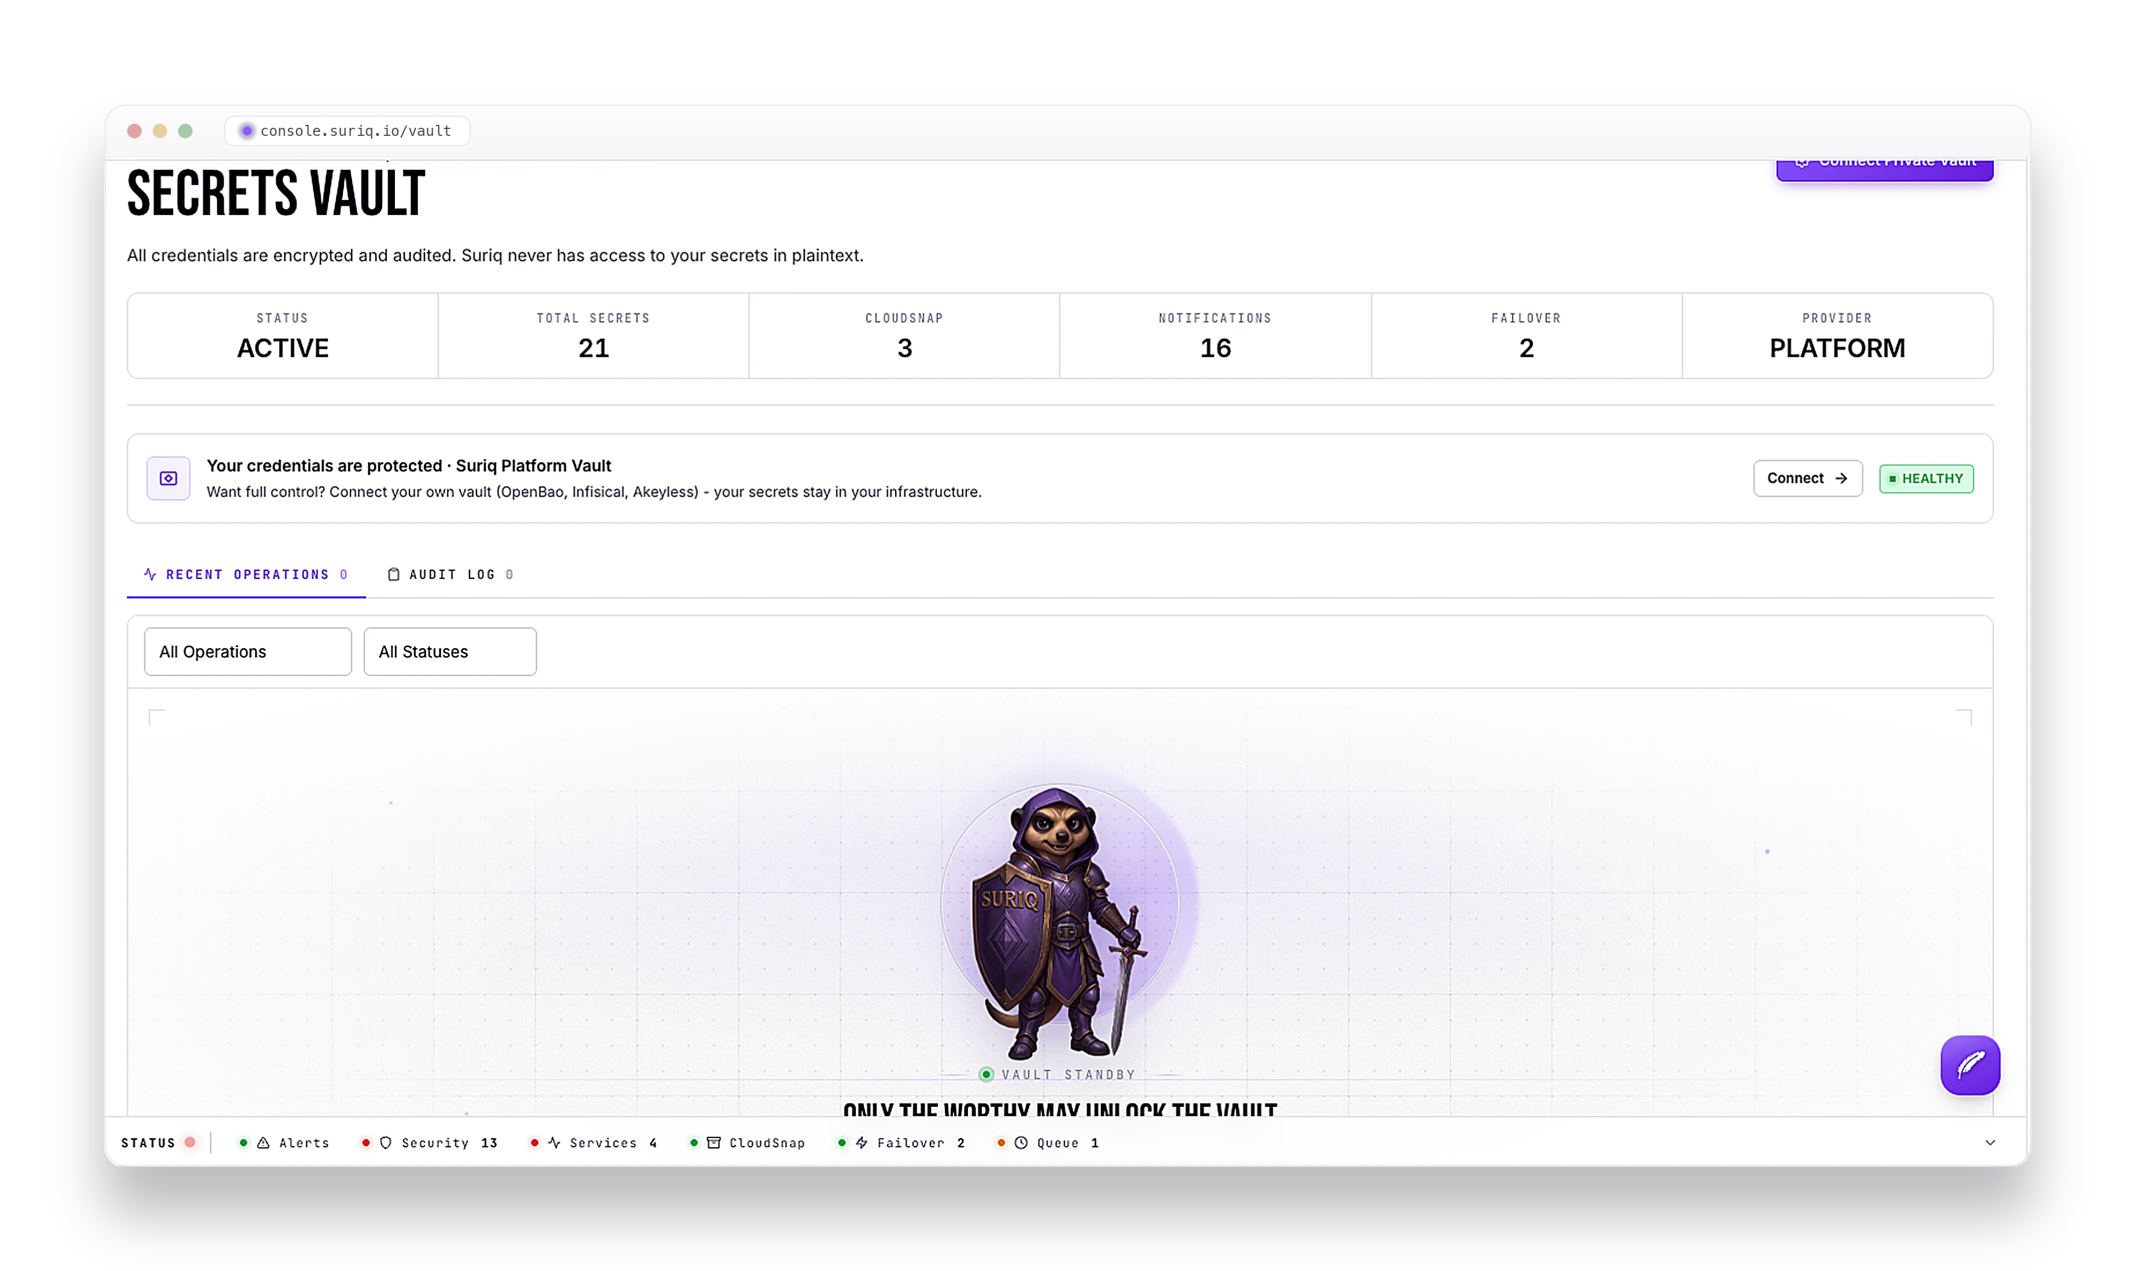Click the HEALTHY status badge
The width and height of the screenshot is (2136, 1271).
tap(1926, 479)
